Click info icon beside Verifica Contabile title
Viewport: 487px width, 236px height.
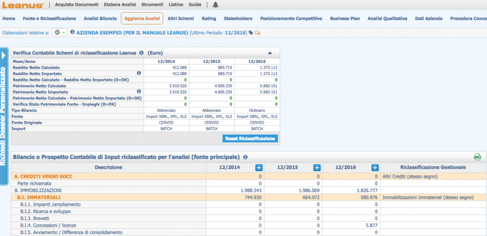(141, 53)
